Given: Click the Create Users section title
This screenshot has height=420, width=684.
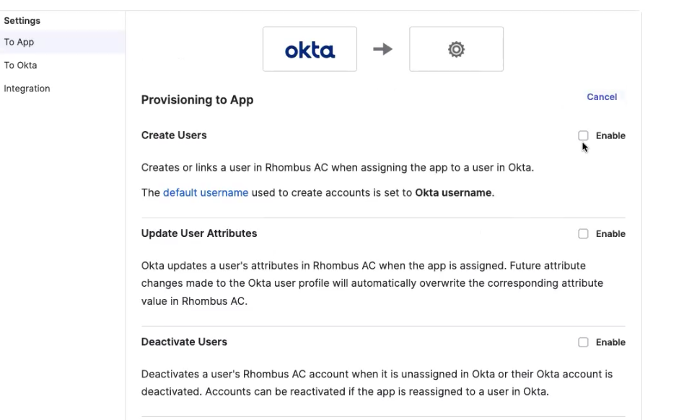Looking at the screenshot, I should [x=174, y=135].
